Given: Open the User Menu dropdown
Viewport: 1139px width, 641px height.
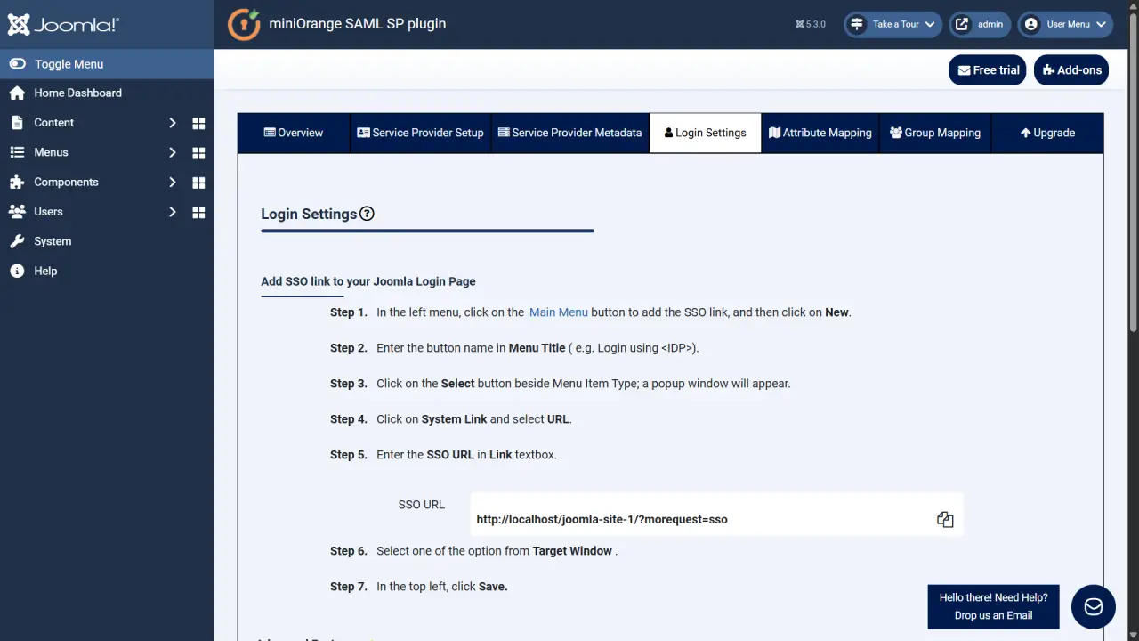Looking at the screenshot, I should tap(1065, 24).
